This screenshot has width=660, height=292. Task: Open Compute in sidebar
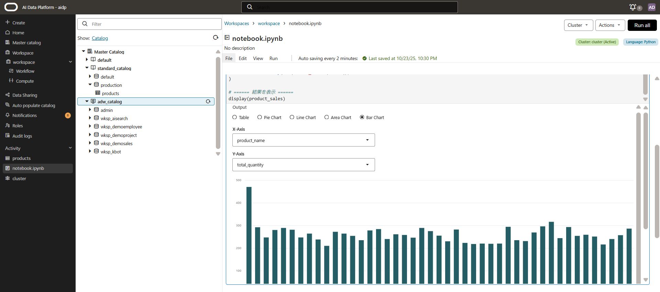click(x=25, y=81)
